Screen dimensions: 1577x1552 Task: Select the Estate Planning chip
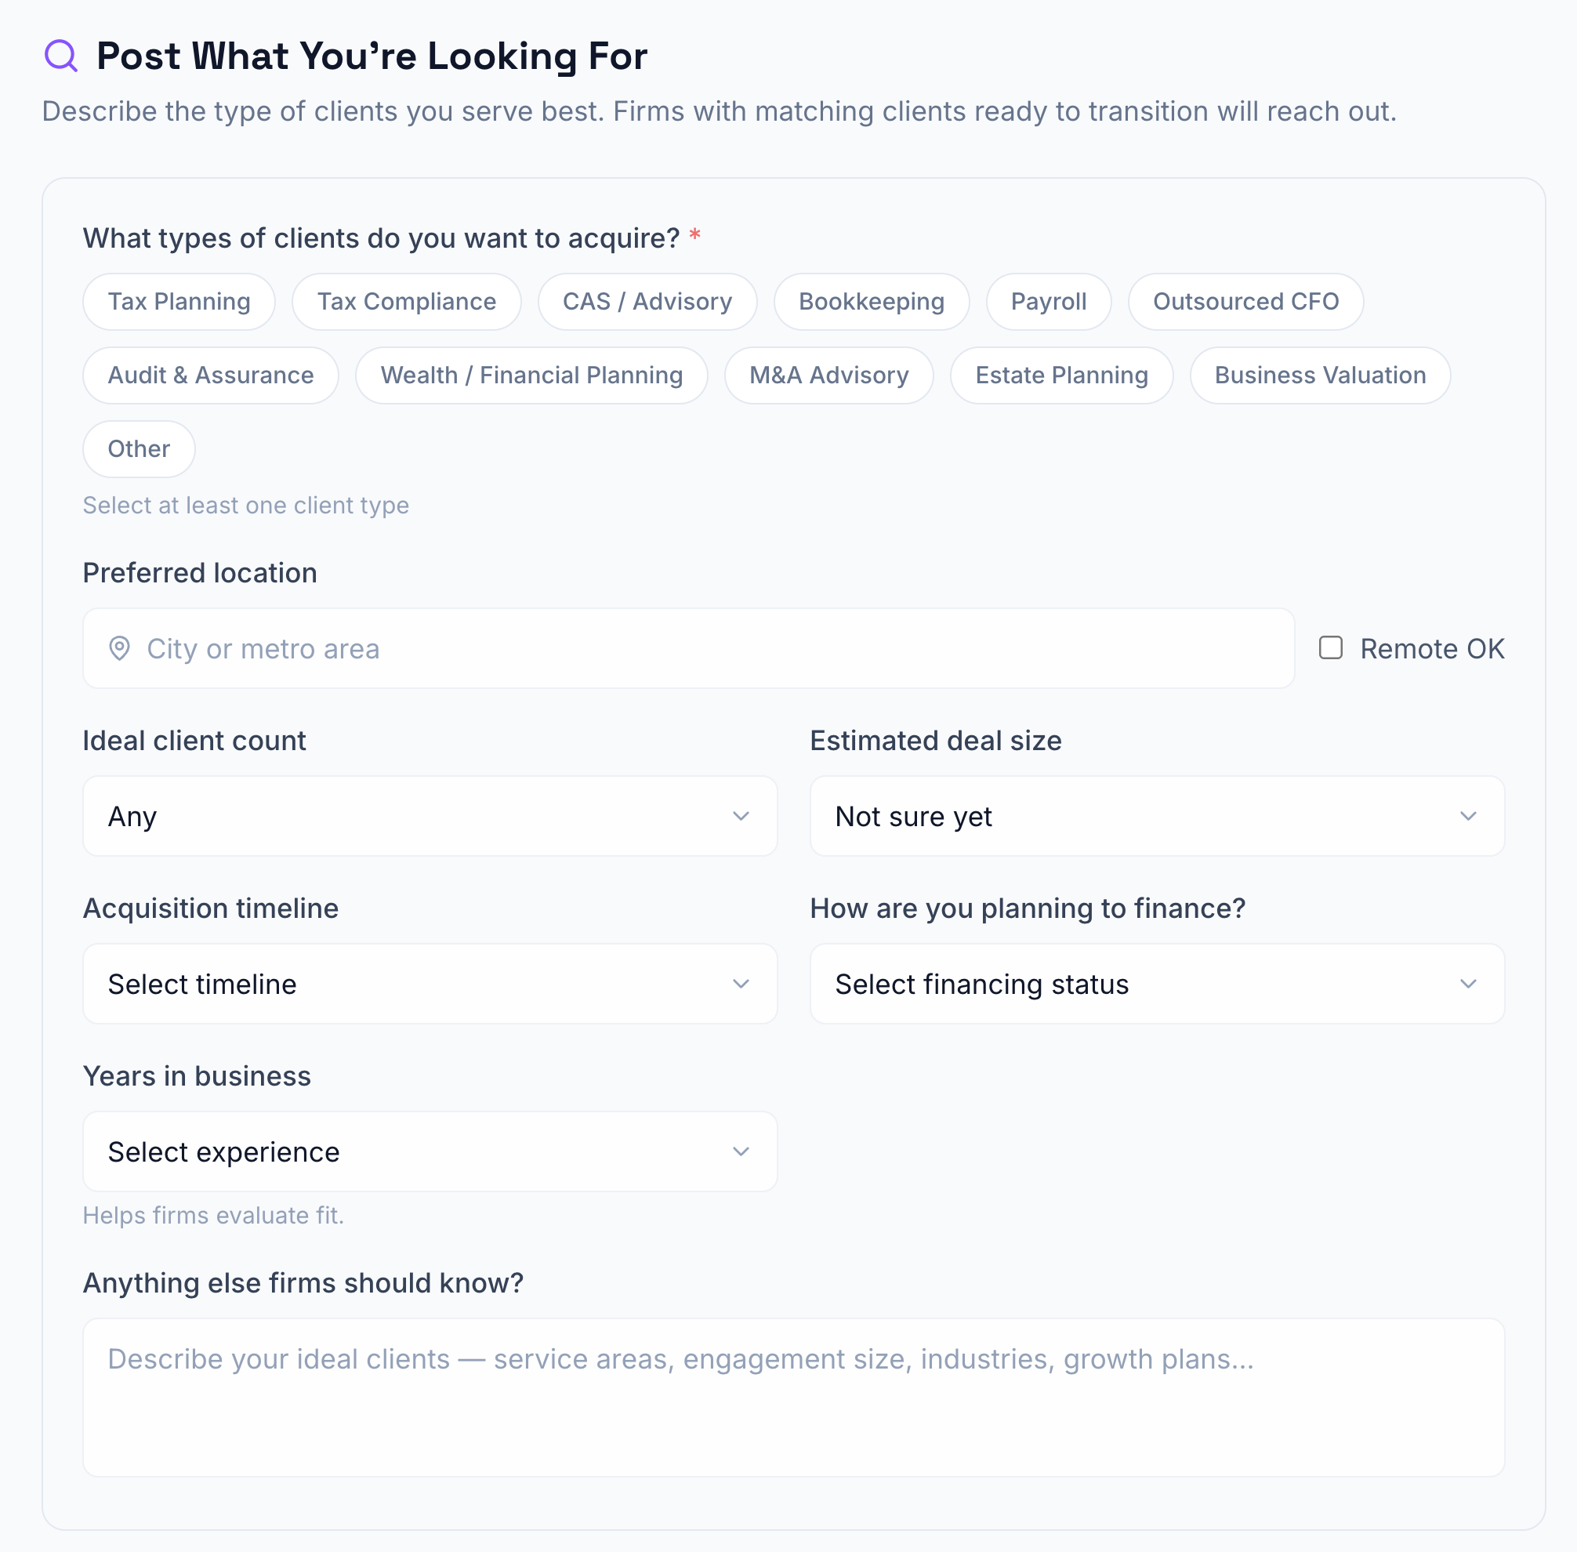(1060, 375)
